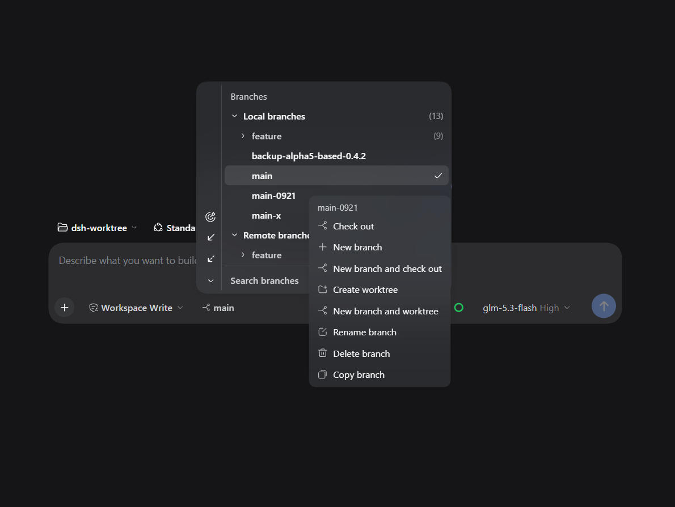Screen dimensions: 675x507
Task: Click the Copy branch icon
Action: tap(322, 374)
